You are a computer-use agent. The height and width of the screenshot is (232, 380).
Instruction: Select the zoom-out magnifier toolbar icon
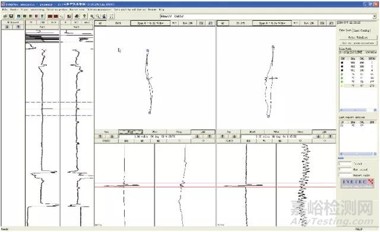[x=97, y=16]
